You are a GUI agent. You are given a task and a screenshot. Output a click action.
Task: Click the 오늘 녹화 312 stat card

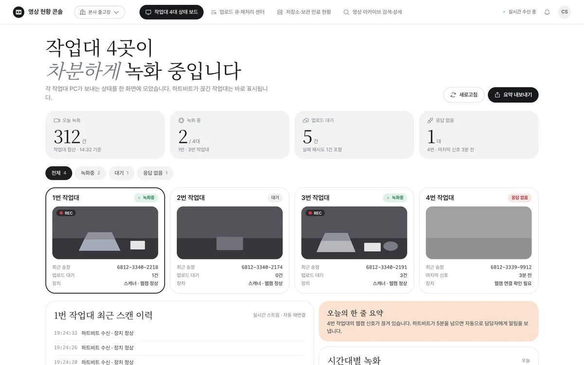click(105, 135)
